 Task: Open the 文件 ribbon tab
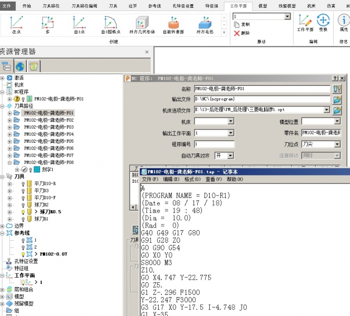(x=7, y=6)
